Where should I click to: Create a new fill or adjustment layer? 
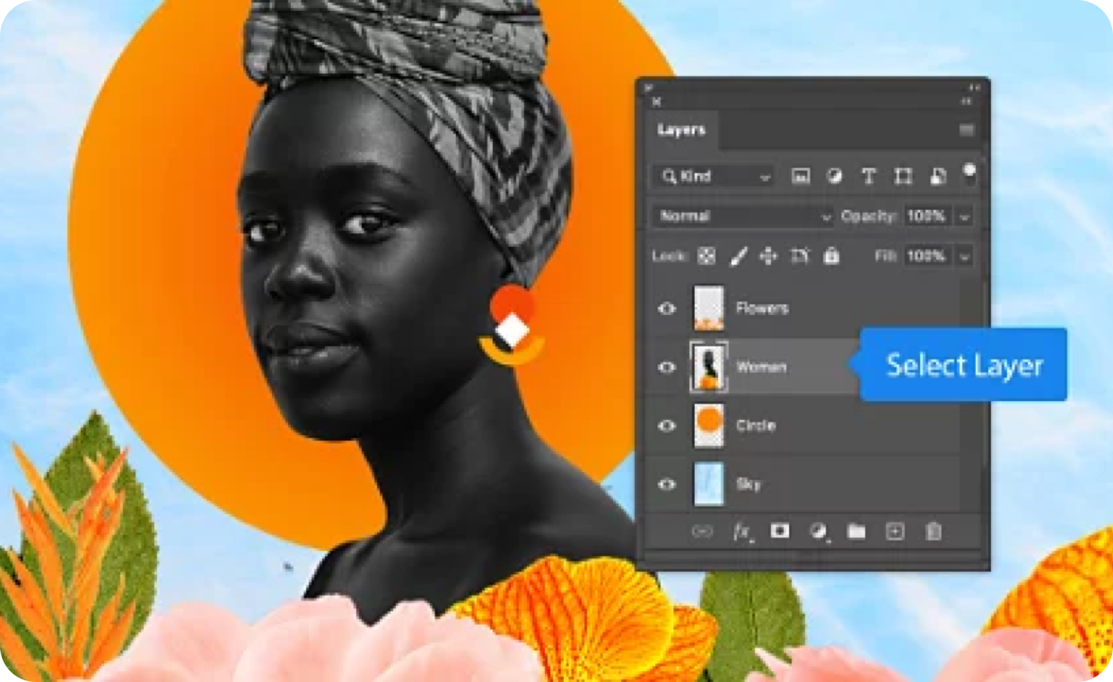818,531
